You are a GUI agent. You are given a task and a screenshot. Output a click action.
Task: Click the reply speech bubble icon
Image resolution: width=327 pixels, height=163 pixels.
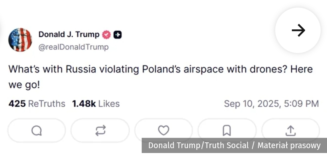37,131
